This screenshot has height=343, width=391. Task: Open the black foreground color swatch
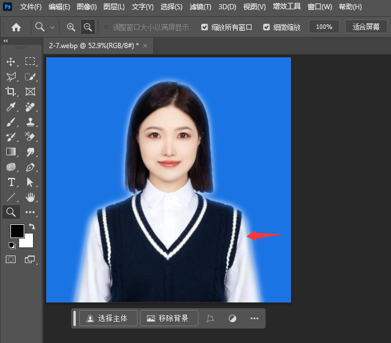click(x=17, y=231)
